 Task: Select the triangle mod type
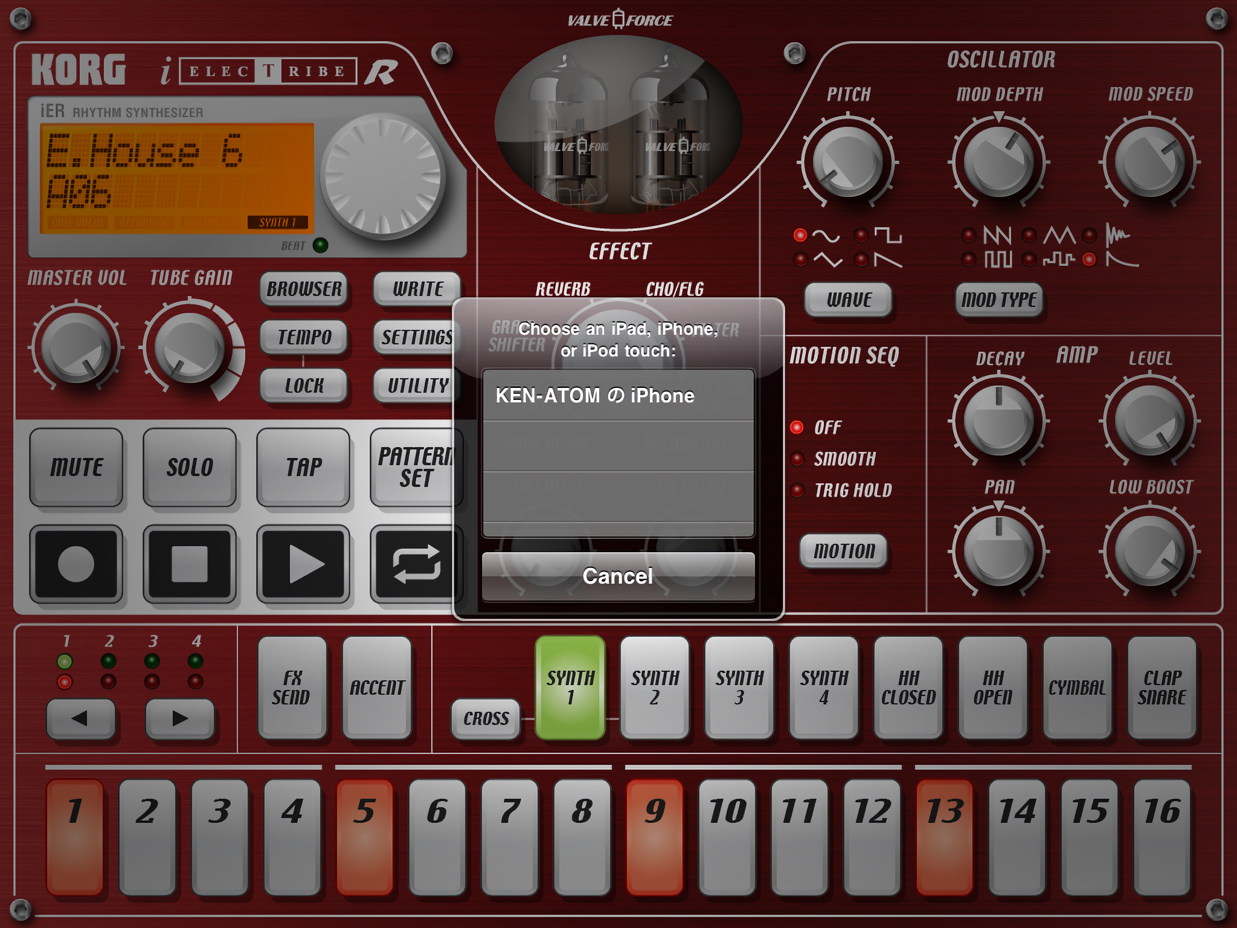[x=1029, y=235]
